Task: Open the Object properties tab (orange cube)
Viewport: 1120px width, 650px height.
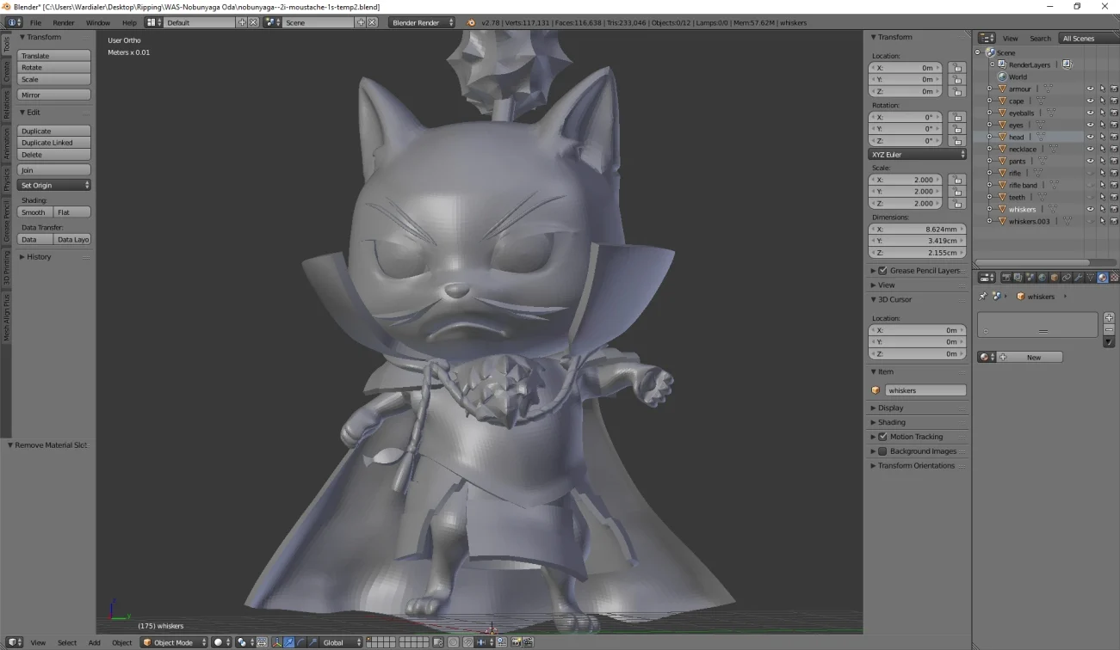Action: point(1055,278)
